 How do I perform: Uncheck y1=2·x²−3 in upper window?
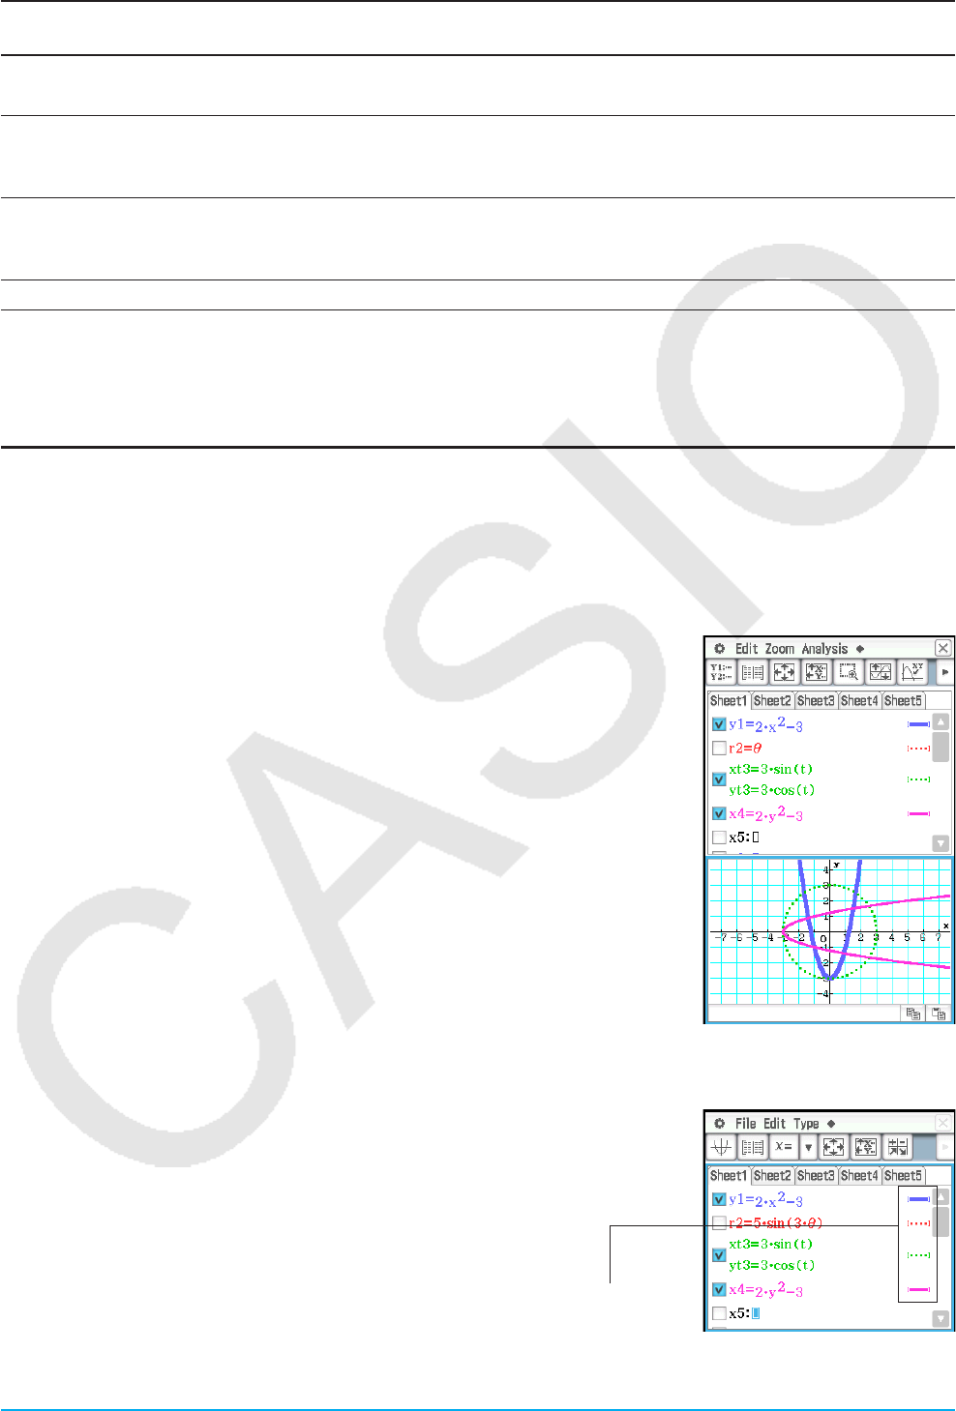(x=719, y=724)
